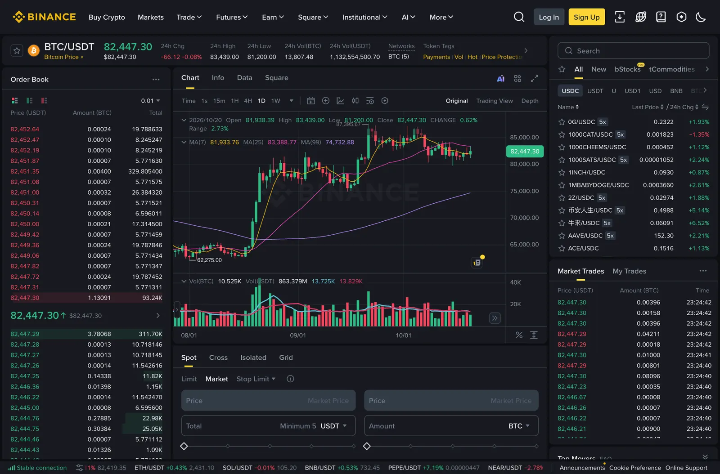720x474 pixels.
Task: Switch to the Info tab
Action: tap(218, 78)
